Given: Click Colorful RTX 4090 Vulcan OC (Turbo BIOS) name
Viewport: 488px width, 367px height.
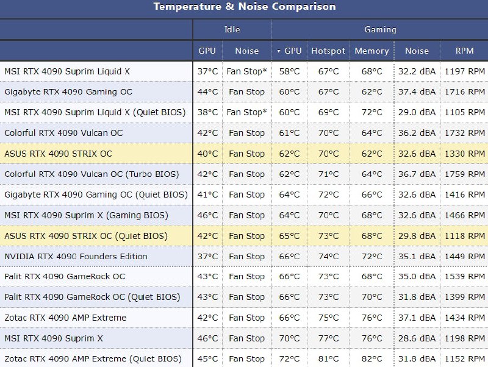Looking at the screenshot, I should tap(91, 174).
